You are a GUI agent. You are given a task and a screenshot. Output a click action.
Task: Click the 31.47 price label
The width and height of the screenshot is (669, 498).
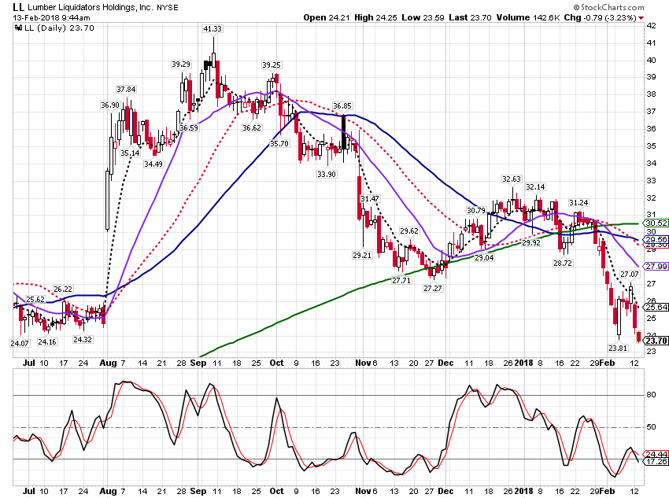click(369, 199)
